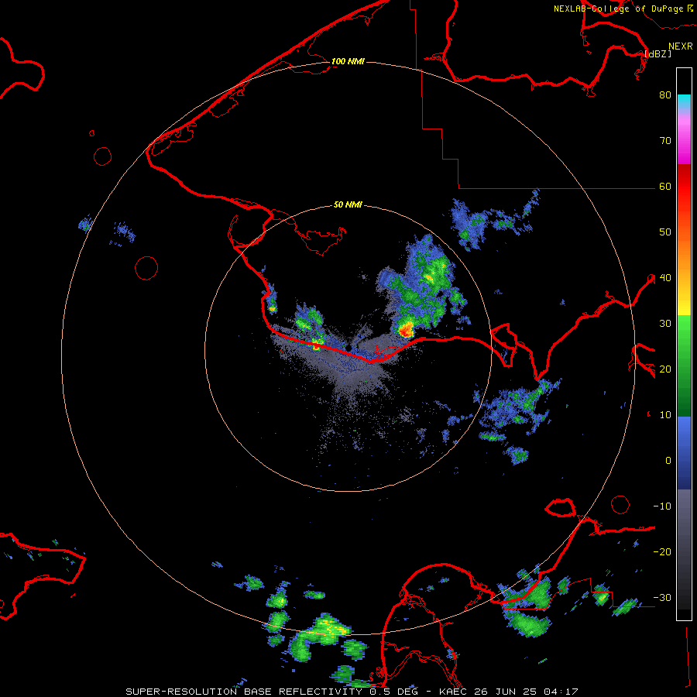697x697 pixels.
Task: Click the 50 NMI range ring label
Action: (x=348, y=204)
